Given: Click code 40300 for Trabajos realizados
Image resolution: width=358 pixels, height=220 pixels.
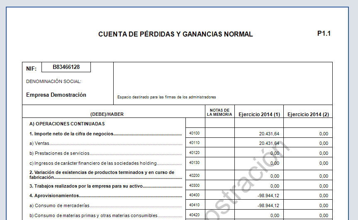Looking at the screenshot, I should tap(194, 185).
